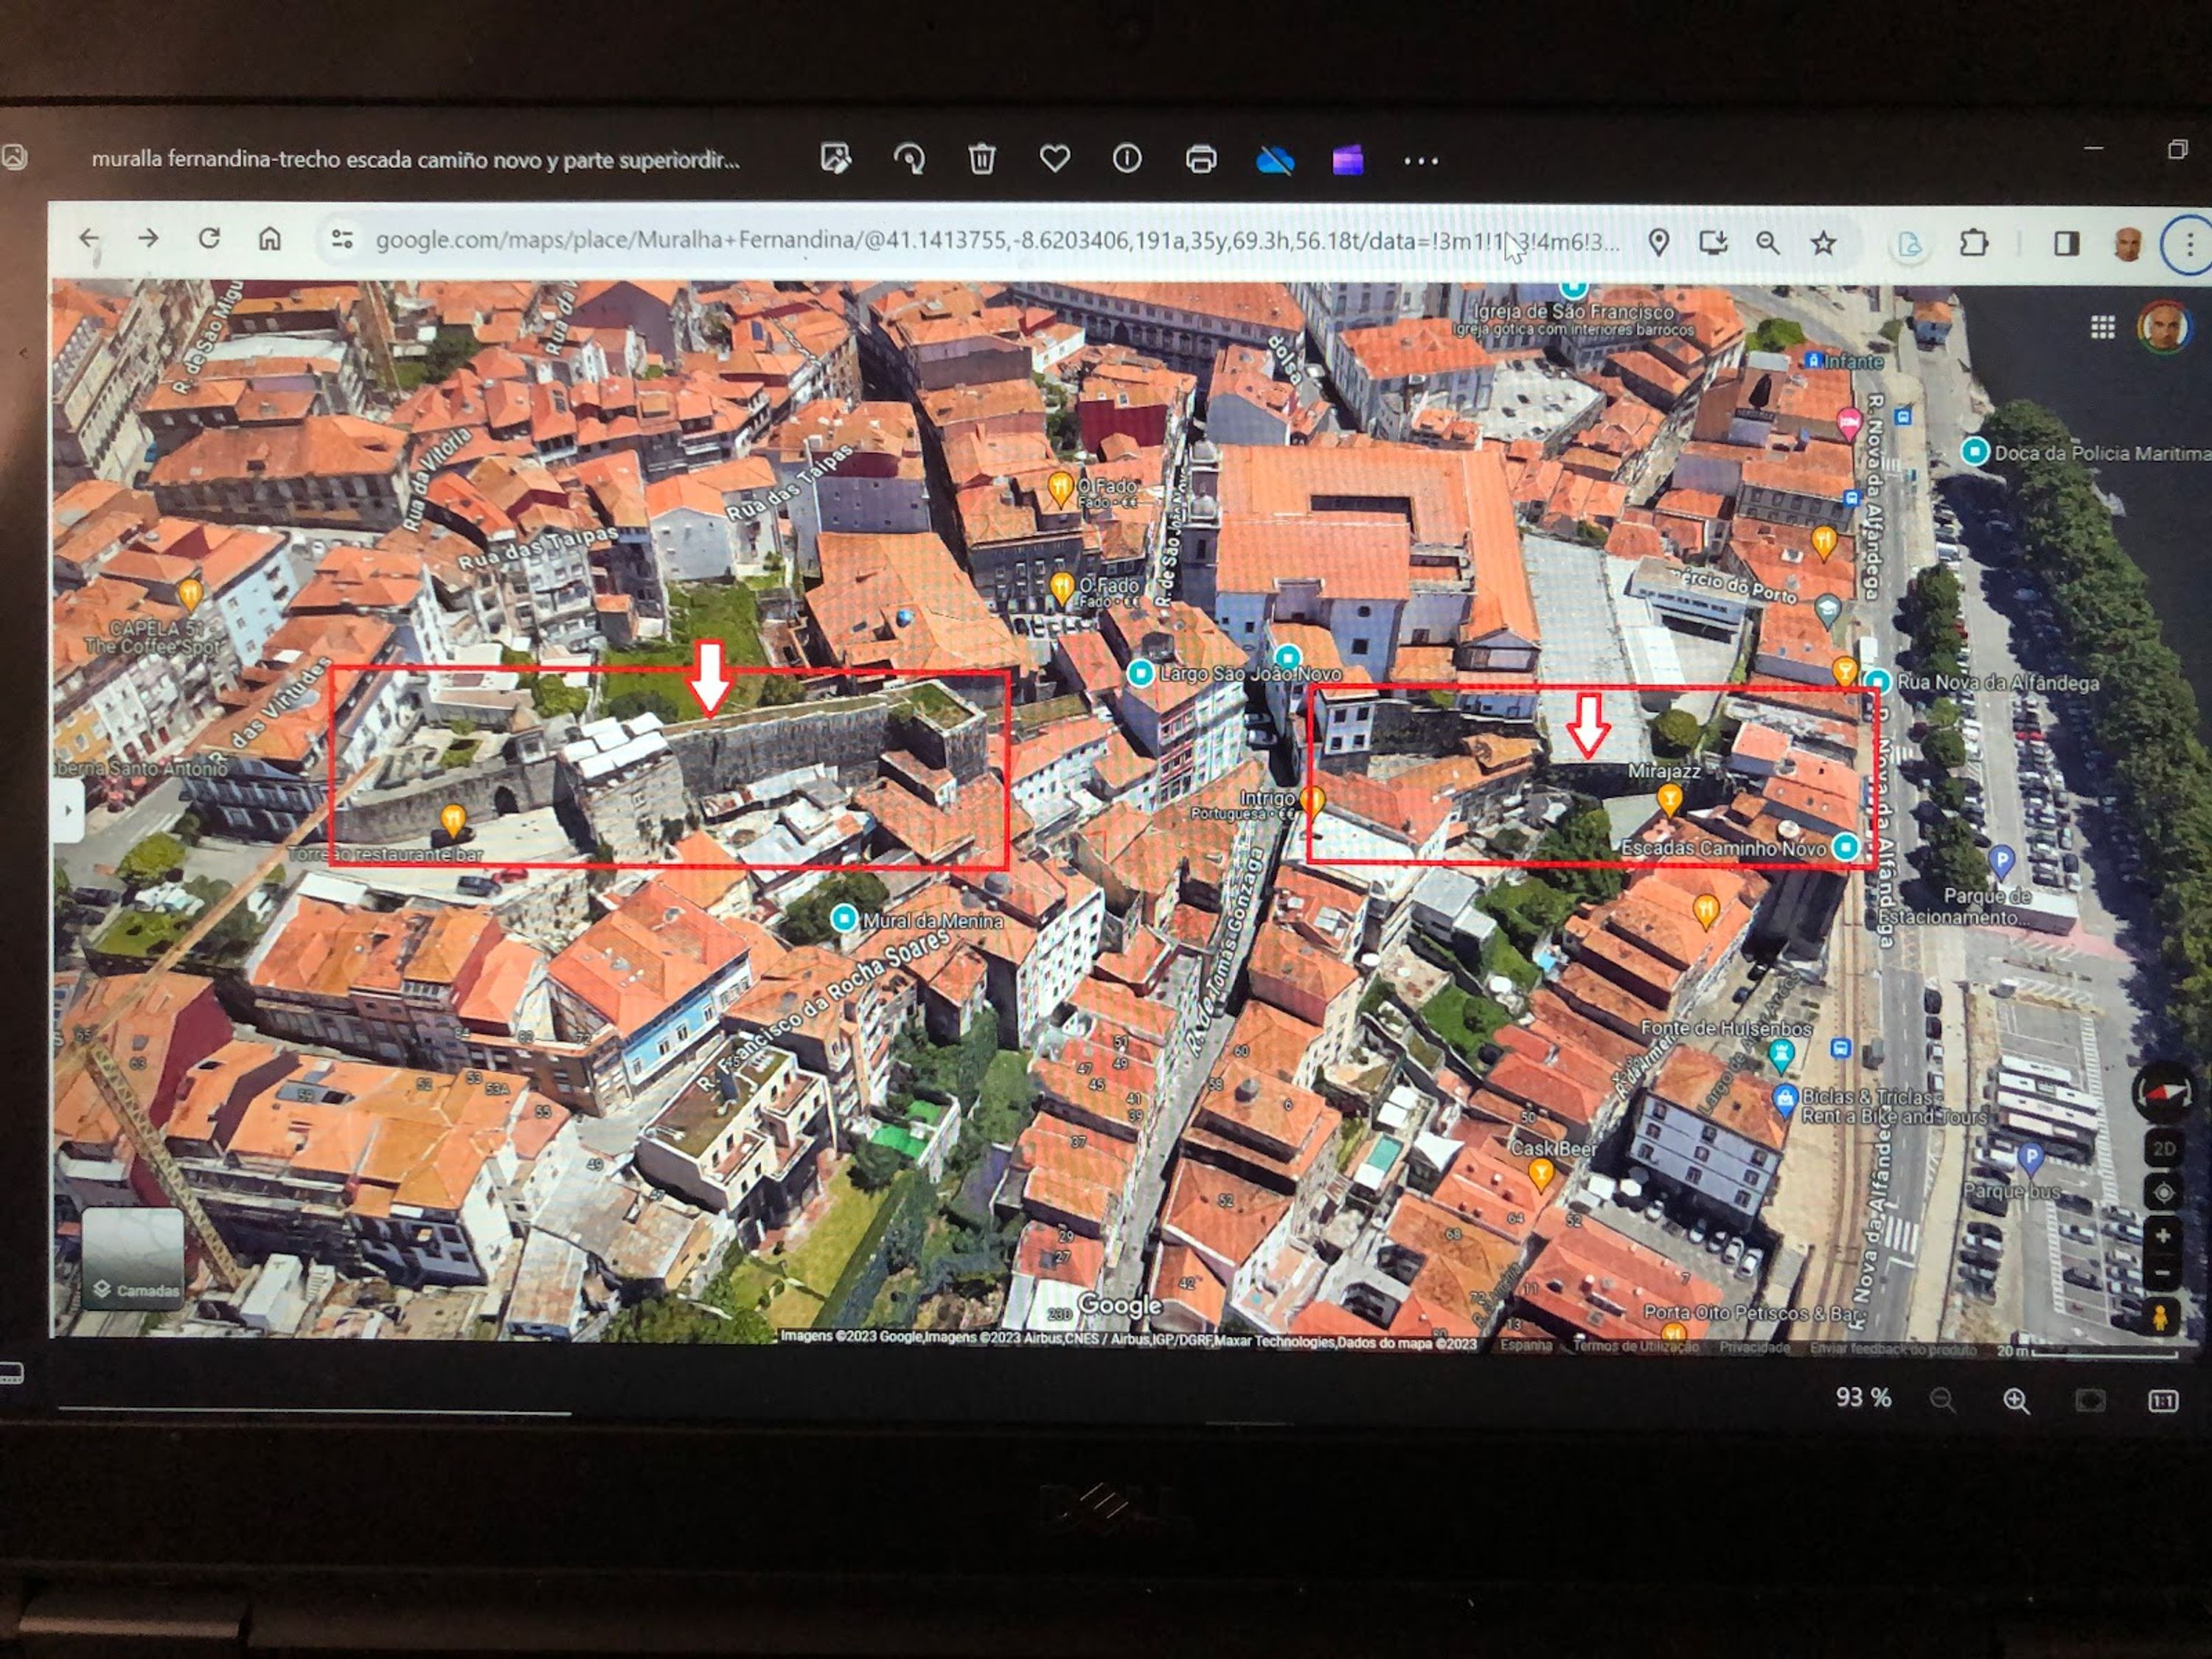The width and height of the screenshot is (2212, 1659).
Task: Click the Privacidade link at map bottom
Action: [x=1754, y=1347]
